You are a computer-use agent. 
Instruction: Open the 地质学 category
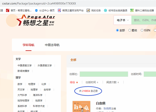coord(39,101)
